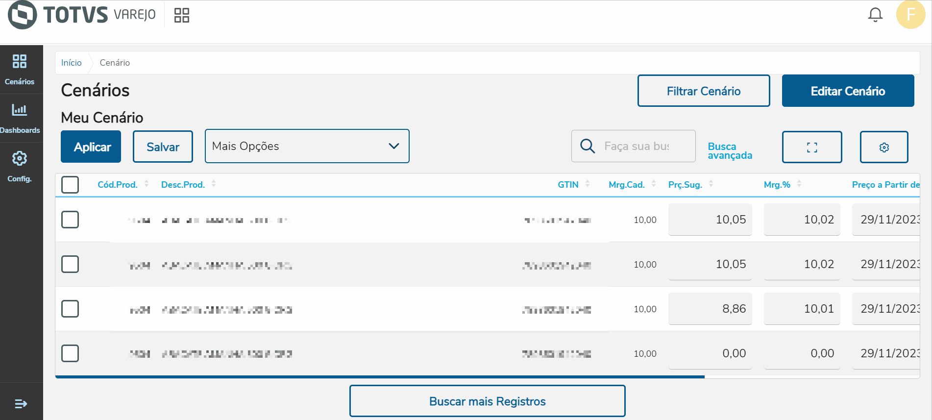Viewport: 932px width, 420px height.
Task: Click the search magnifier icon
Action: [587, 146]
